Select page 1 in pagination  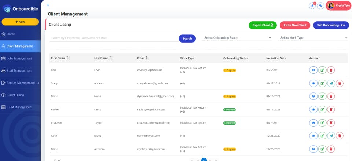click(204, 160)
